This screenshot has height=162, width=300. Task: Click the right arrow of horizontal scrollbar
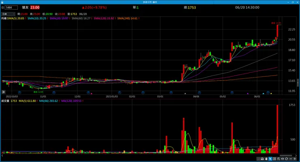click(x=296, y=156)
